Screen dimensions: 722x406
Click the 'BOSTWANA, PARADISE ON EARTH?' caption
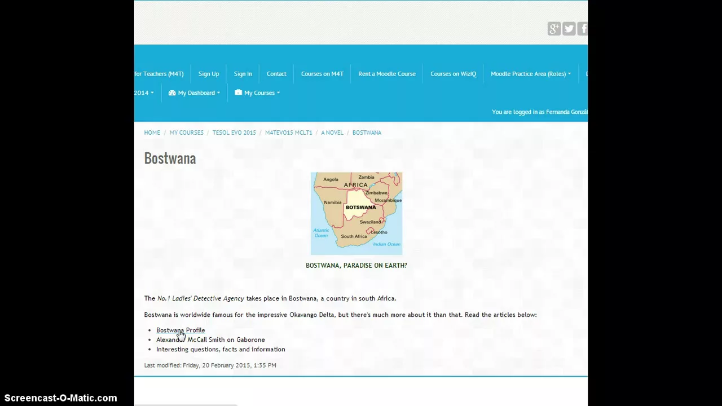pos(356,266)
